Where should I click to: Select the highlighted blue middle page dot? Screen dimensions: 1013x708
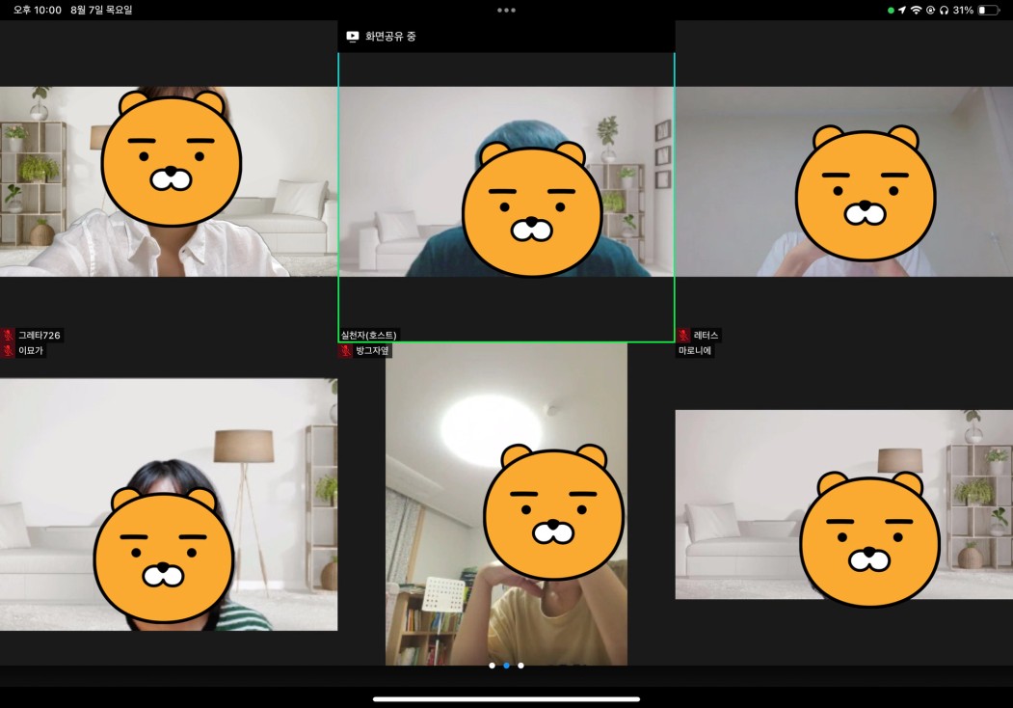(507, 666)
